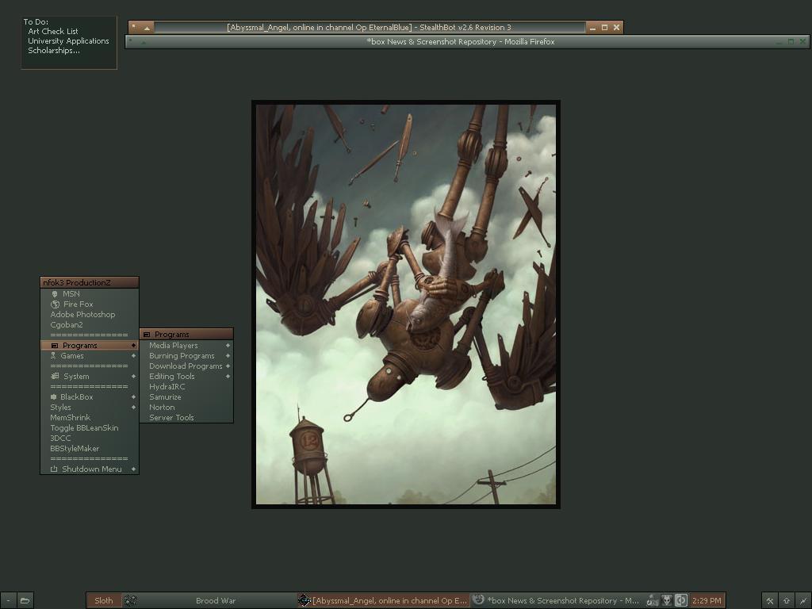Click the Sloth workspace label in the taskbar
Screen dimensions: 812x609
(x=104, y=601)
